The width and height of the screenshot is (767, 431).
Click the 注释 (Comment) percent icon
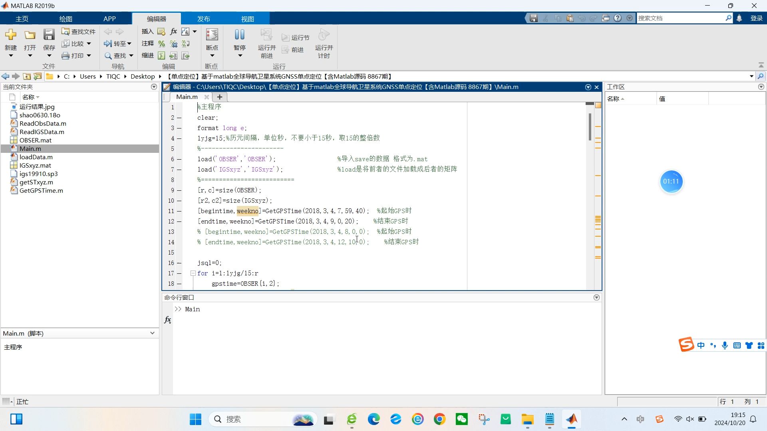coord(161,43)
